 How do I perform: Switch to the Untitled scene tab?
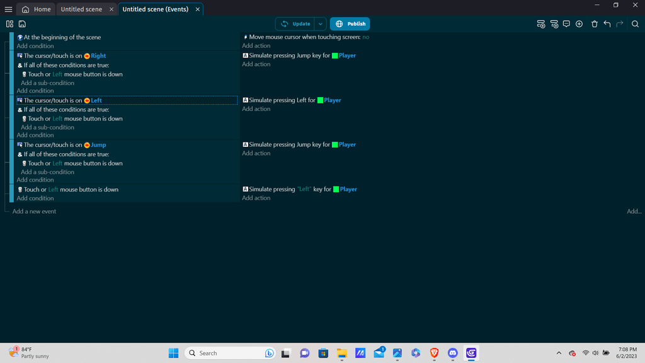[83, 9]
